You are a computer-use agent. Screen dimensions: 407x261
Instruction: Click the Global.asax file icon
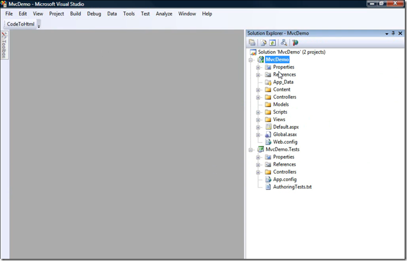pyautogui.click(x=268, y=135)
